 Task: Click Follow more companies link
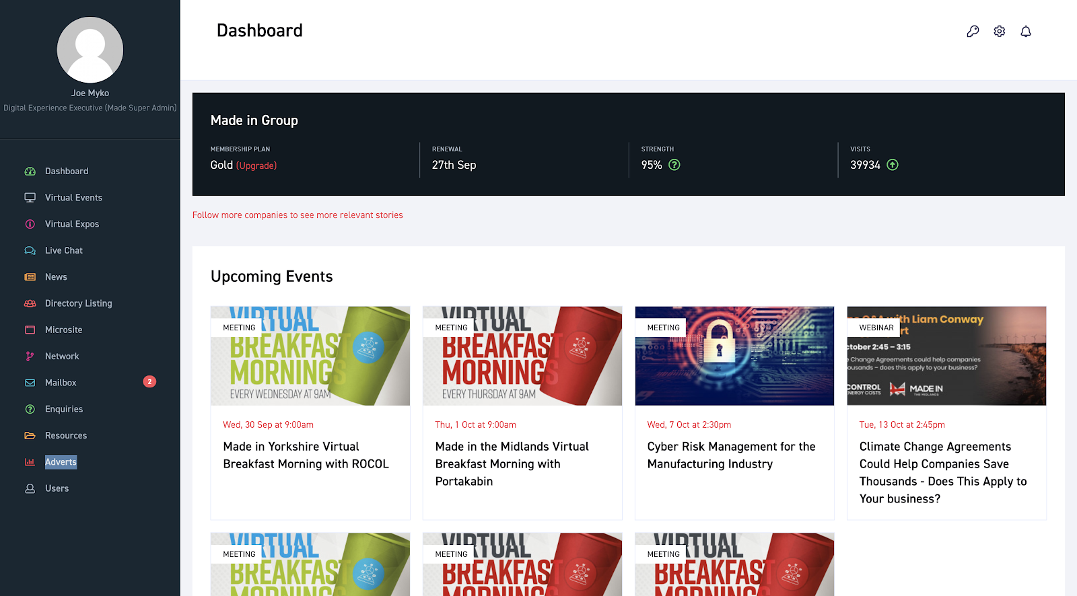pos(298,215)
